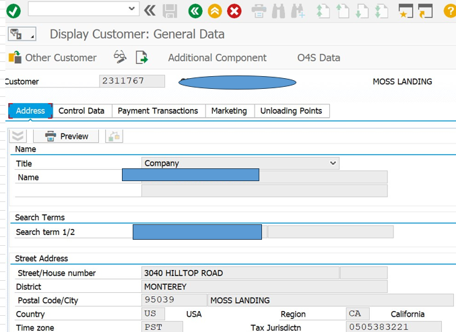Open the command field dropdown

[132, 9]
